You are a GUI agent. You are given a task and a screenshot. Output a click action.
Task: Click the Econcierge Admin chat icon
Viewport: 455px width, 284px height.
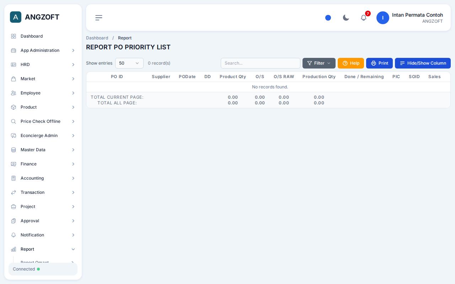click(x=14, y=136)
